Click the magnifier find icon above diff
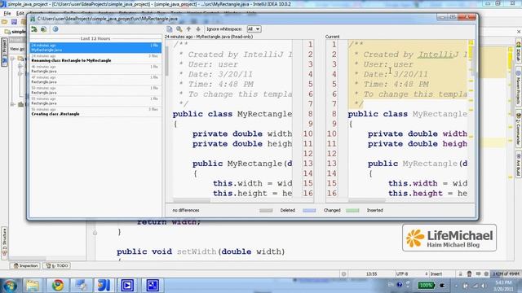Screen dimensions: 522x293 pyautogui.click(x=179, y=29)
